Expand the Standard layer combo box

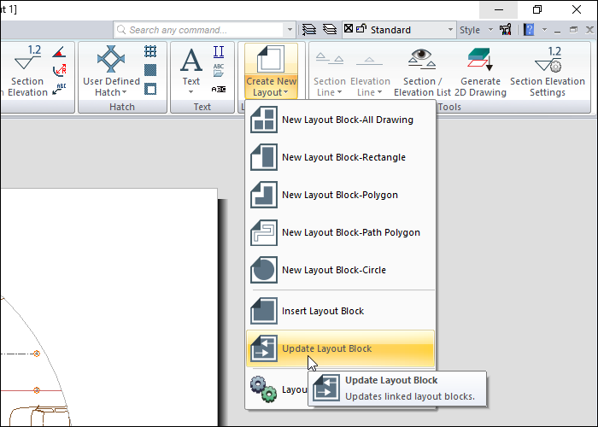[450, 30]
